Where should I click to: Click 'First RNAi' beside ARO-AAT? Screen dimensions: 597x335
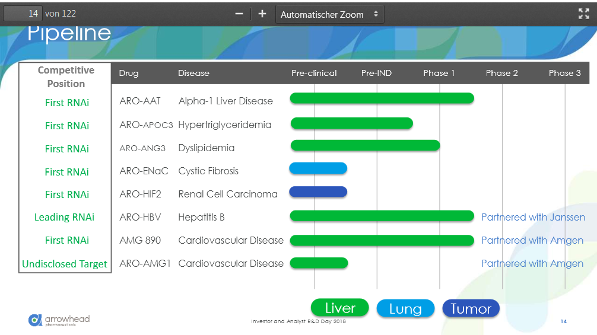click(67, 103)
